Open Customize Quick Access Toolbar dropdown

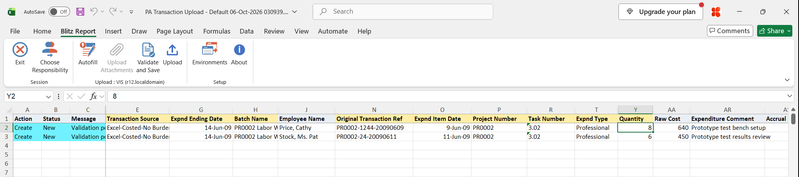131,12
